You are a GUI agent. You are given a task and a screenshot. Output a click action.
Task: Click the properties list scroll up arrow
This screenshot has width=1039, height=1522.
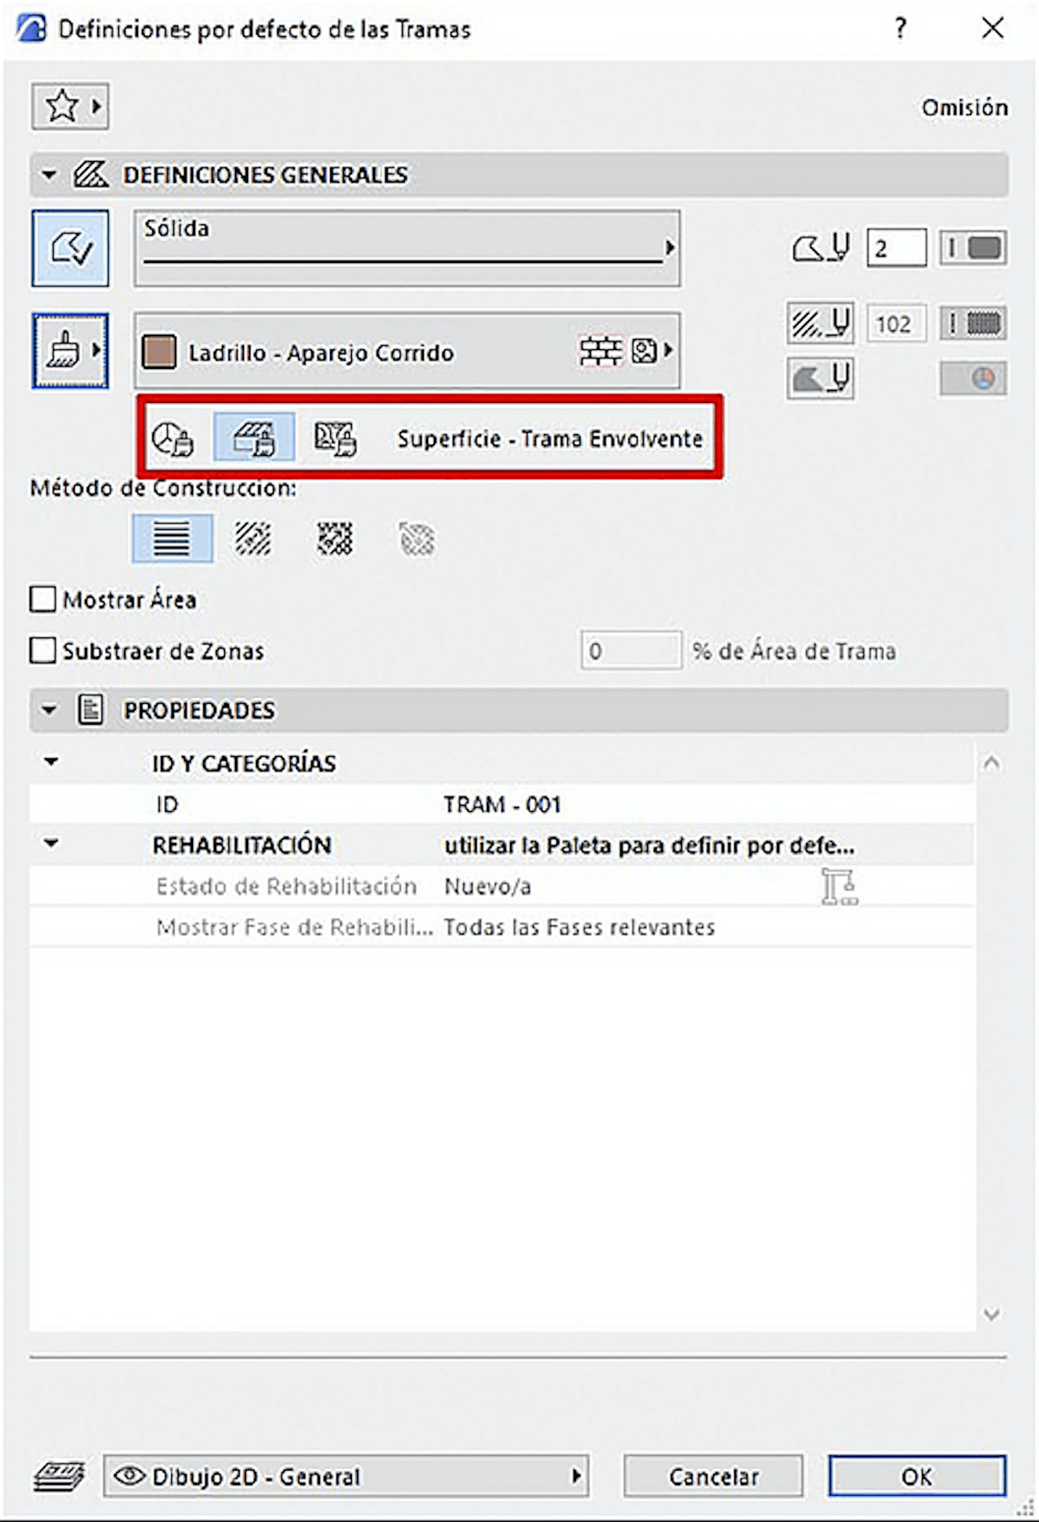(991, 762)
